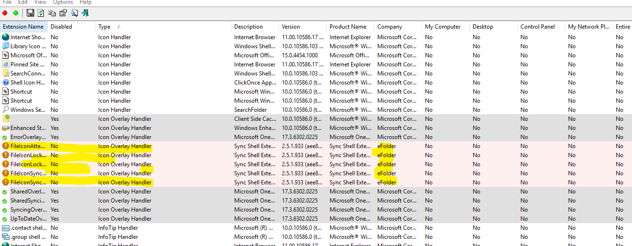Sort by Extension Name column header

tap(23, 27)
